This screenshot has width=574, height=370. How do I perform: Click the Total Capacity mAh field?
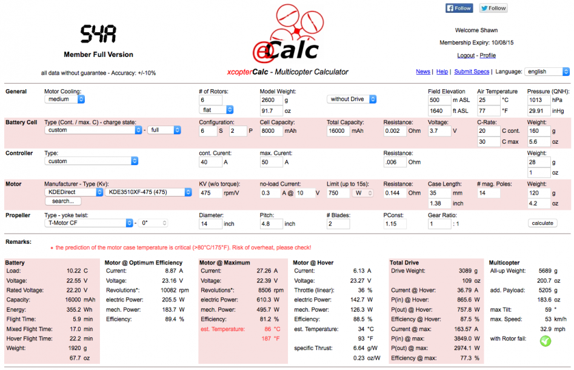(338, 131)
